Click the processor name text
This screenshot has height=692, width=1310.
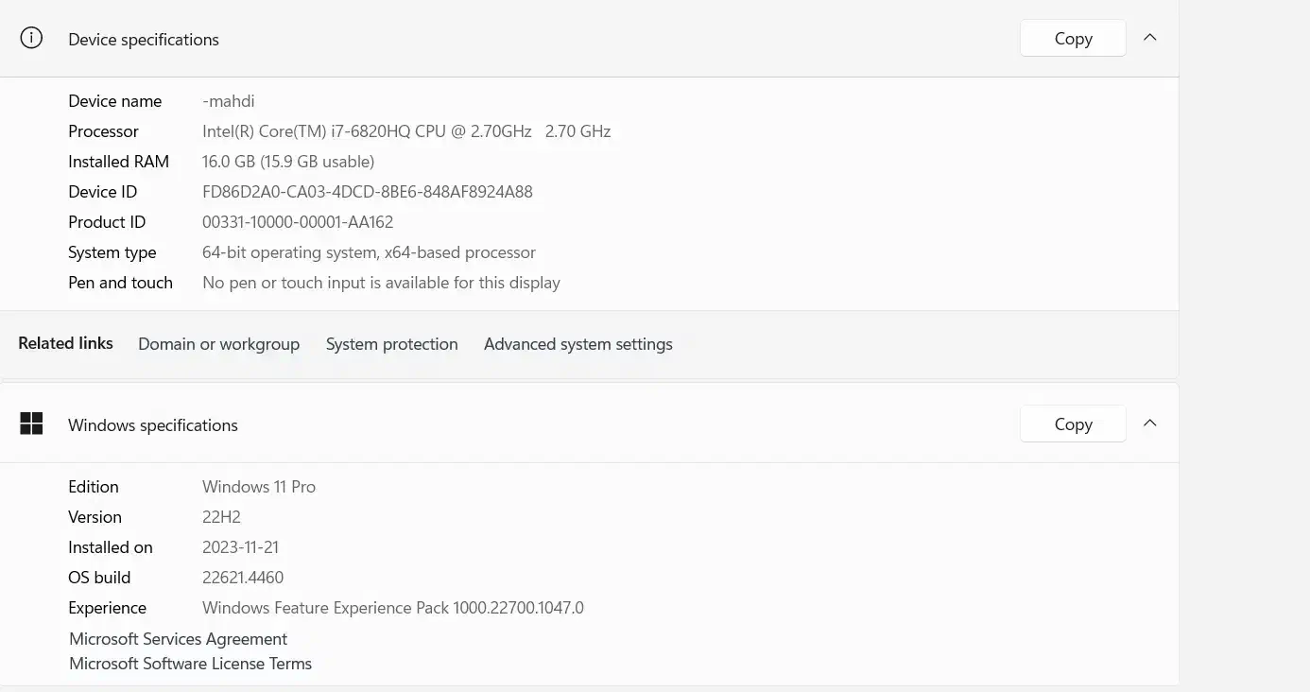367,131
